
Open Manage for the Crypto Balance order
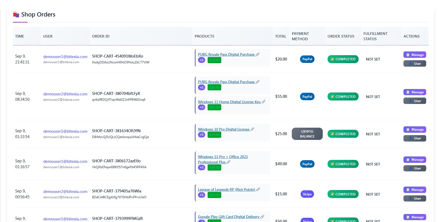coord(414,130)
